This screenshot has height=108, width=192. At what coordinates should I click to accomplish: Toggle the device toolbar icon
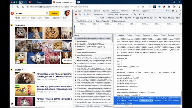(x=79, y=11)
